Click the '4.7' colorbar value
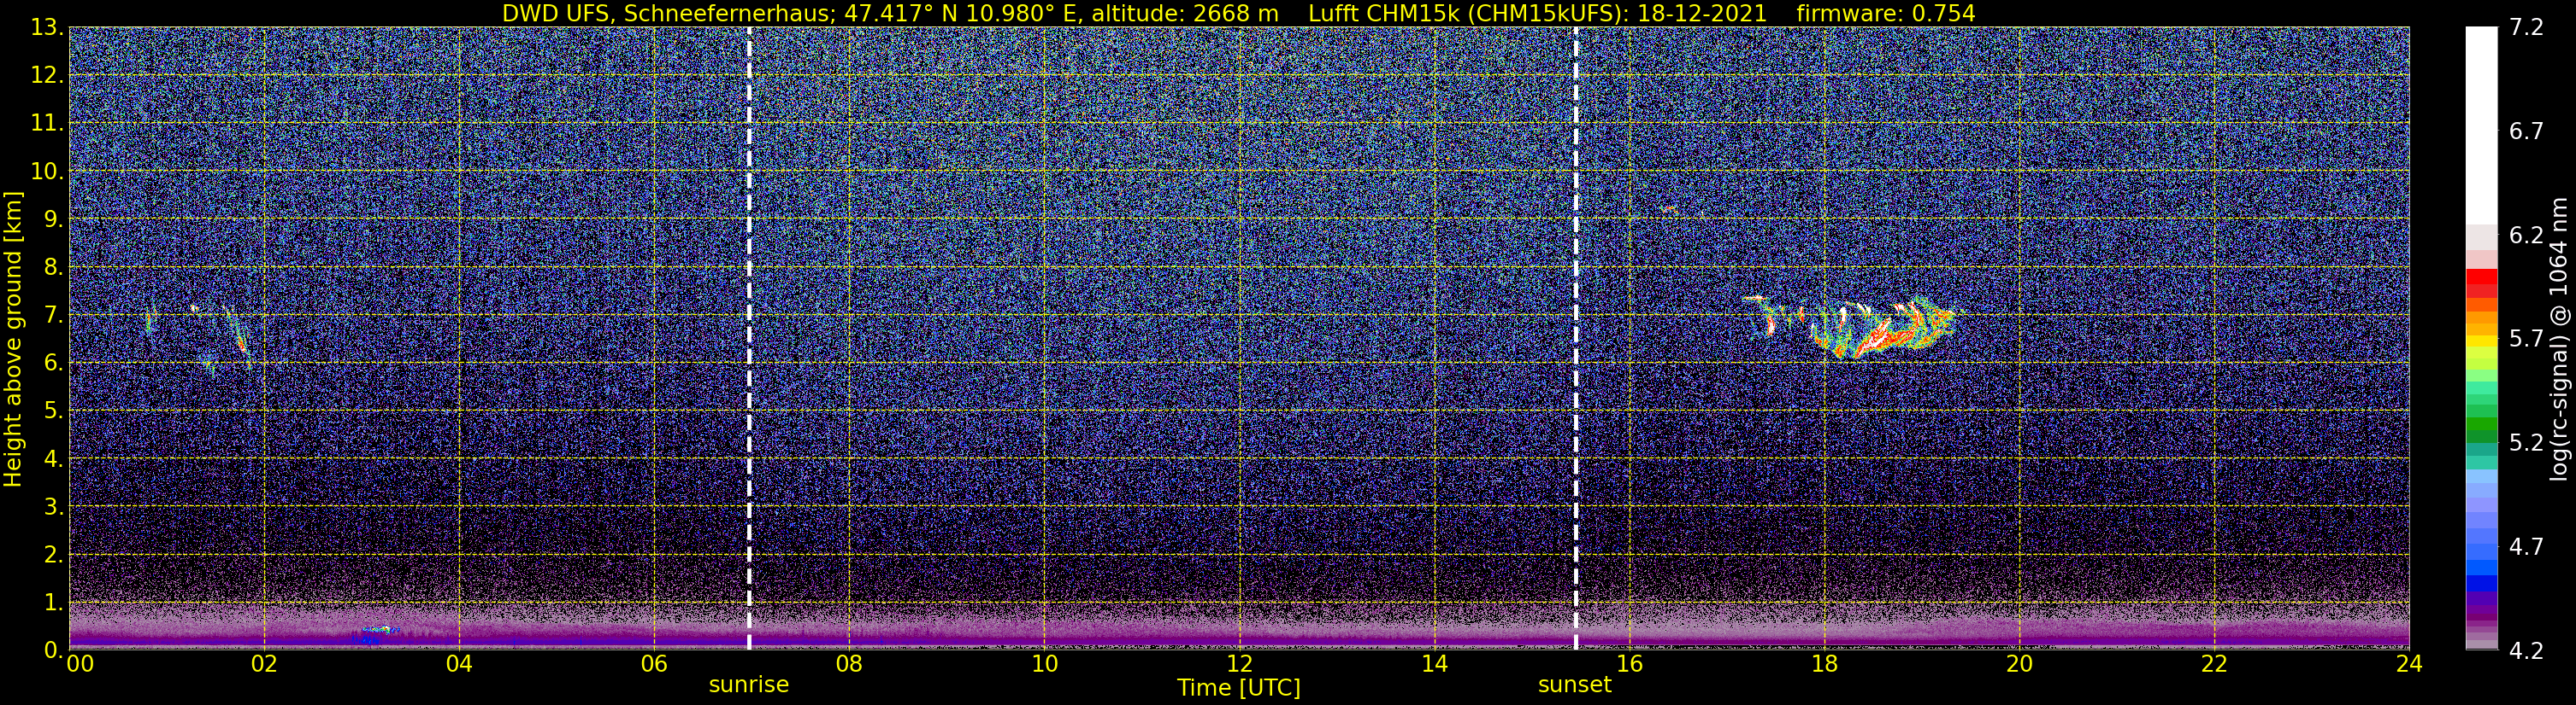The width and height of the screenshot is (2576, 705). pos(2526,547)
